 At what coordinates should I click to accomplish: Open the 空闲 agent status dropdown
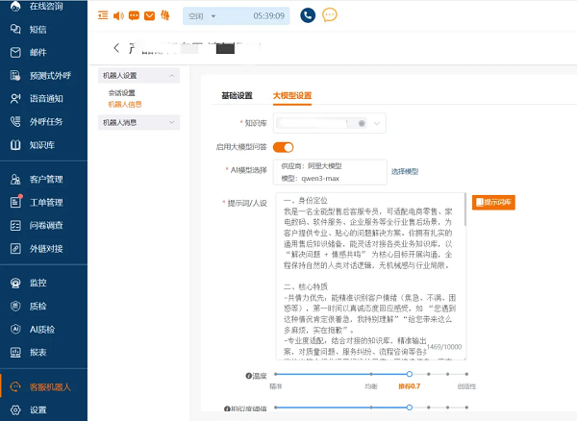(221, 16)
